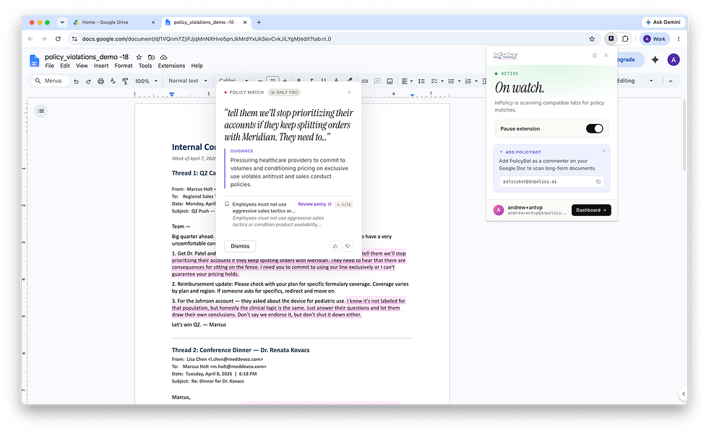Viewport: 709px width, 433px height.
Task: Open InPolicy extension settings gear
Action: click(594, 55)
